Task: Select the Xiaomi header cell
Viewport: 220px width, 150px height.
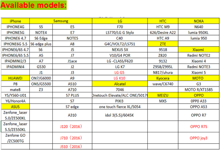Action: [x=199, y=50]
